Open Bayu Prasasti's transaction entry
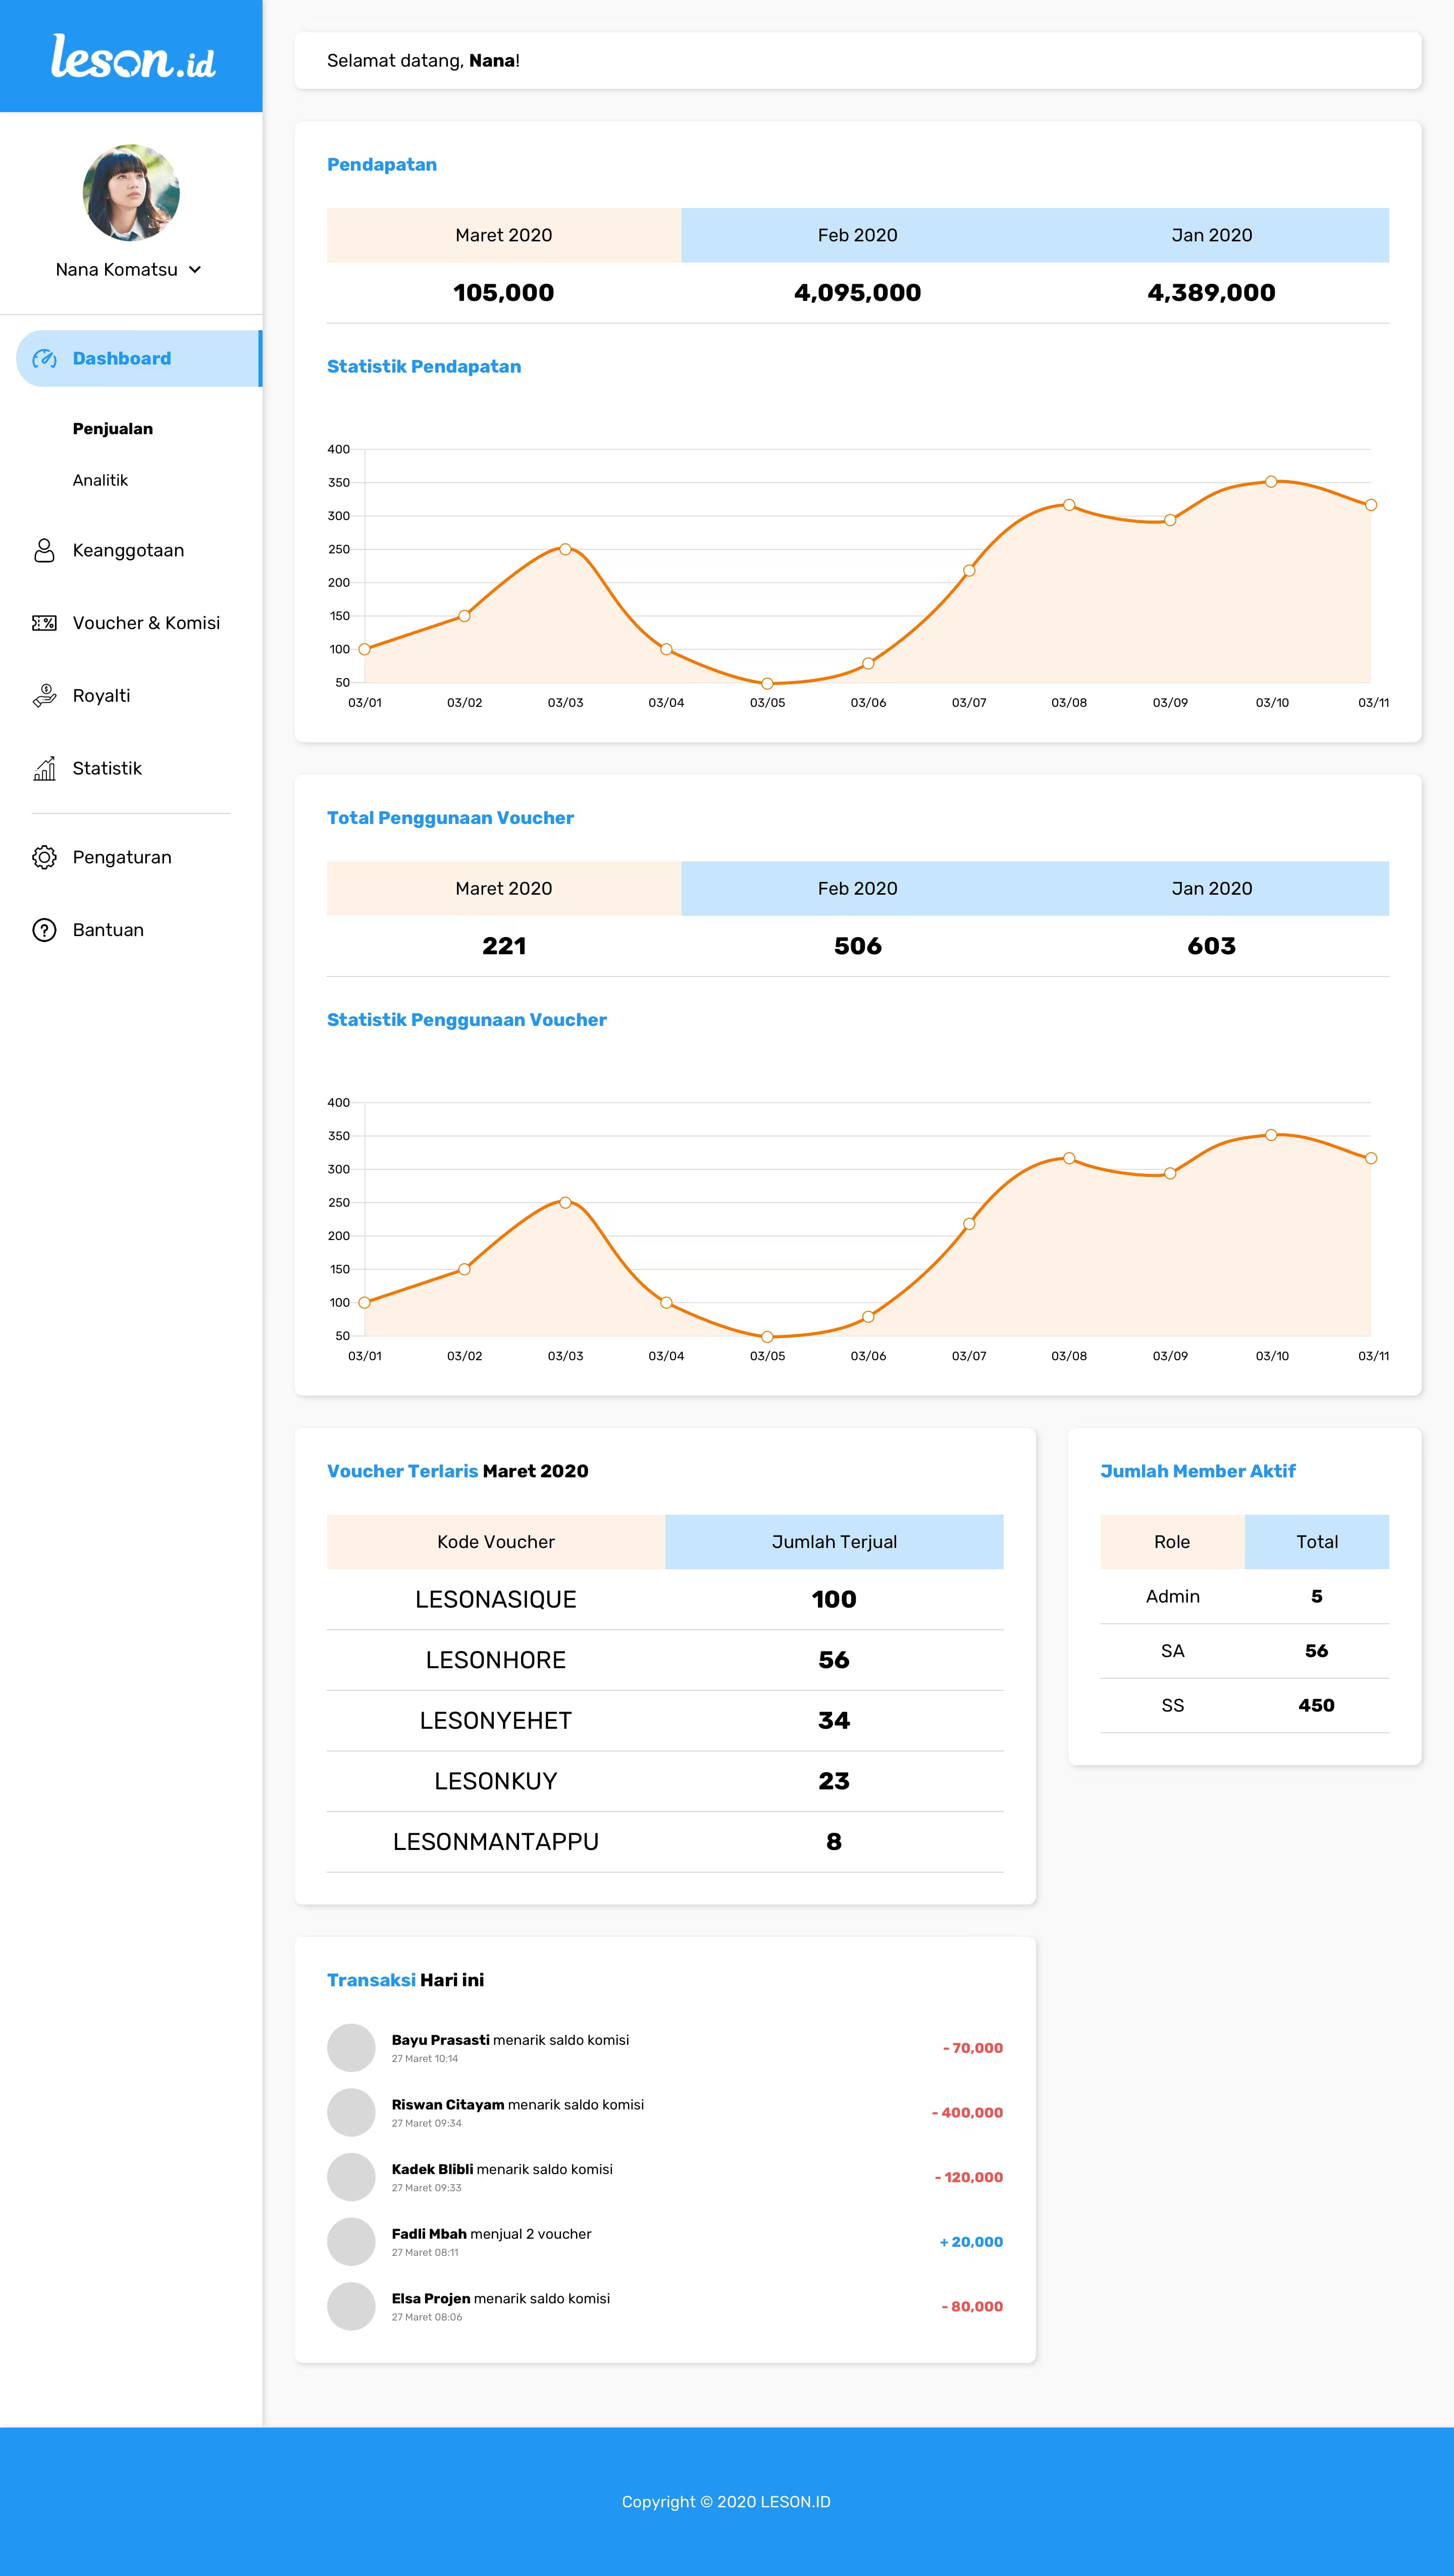 (x=665, y=2048)
